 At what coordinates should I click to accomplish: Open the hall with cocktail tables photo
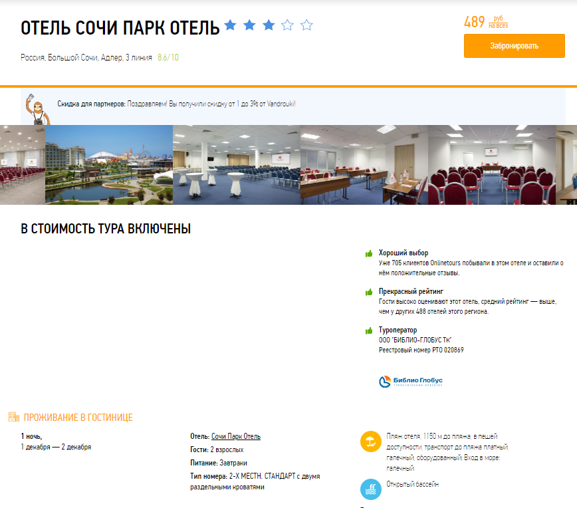[x=237, y=165]
